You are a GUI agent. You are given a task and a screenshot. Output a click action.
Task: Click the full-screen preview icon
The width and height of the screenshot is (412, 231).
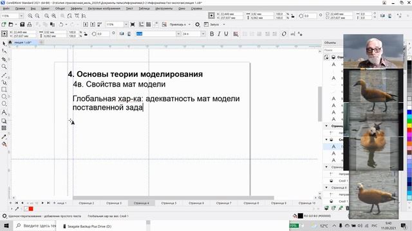tap(133, 24)
